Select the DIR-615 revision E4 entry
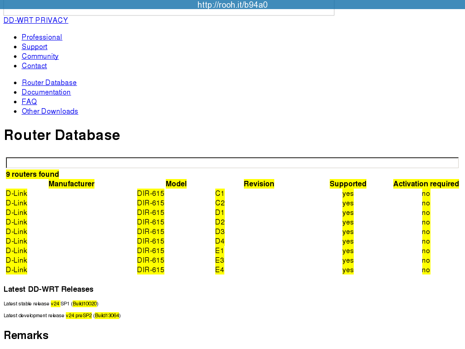The image size is (465, 349). [220, 270]
